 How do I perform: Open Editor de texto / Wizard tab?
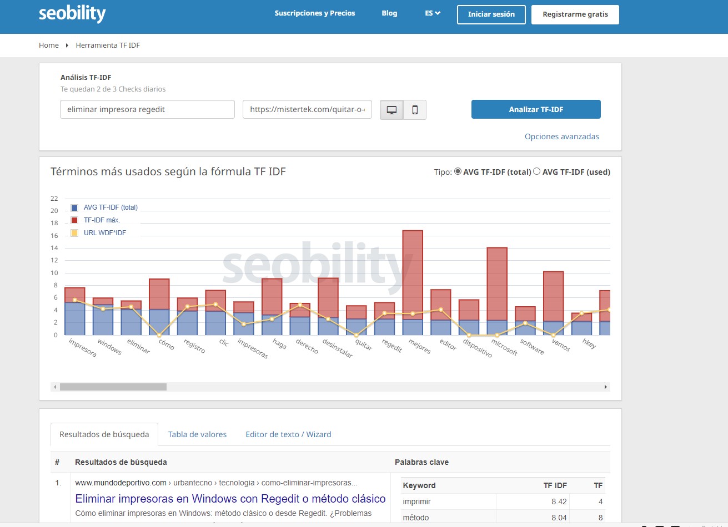click(x=288, y=434)
